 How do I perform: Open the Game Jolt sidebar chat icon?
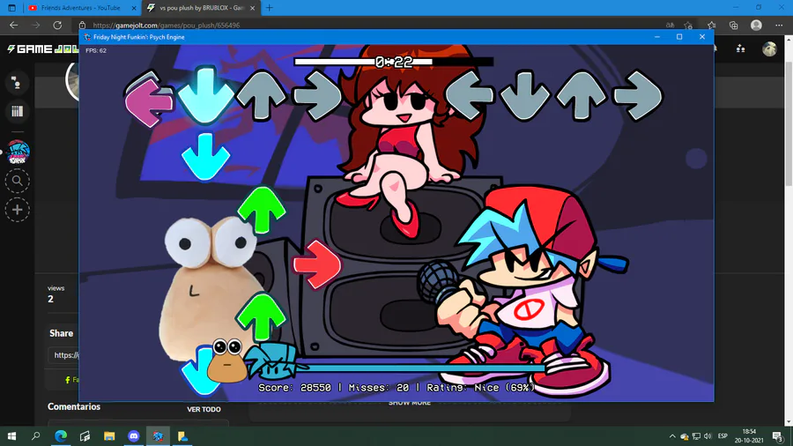17,83
